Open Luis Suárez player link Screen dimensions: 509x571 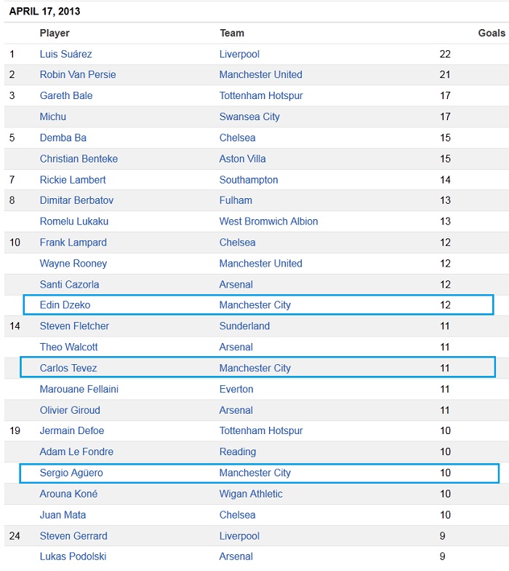click(65, 54)
